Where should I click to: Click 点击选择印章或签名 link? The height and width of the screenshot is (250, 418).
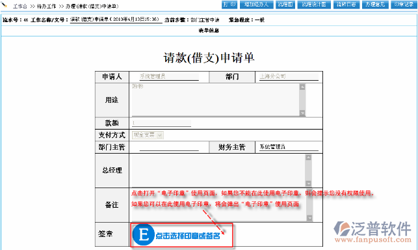[x=188, y=236]
